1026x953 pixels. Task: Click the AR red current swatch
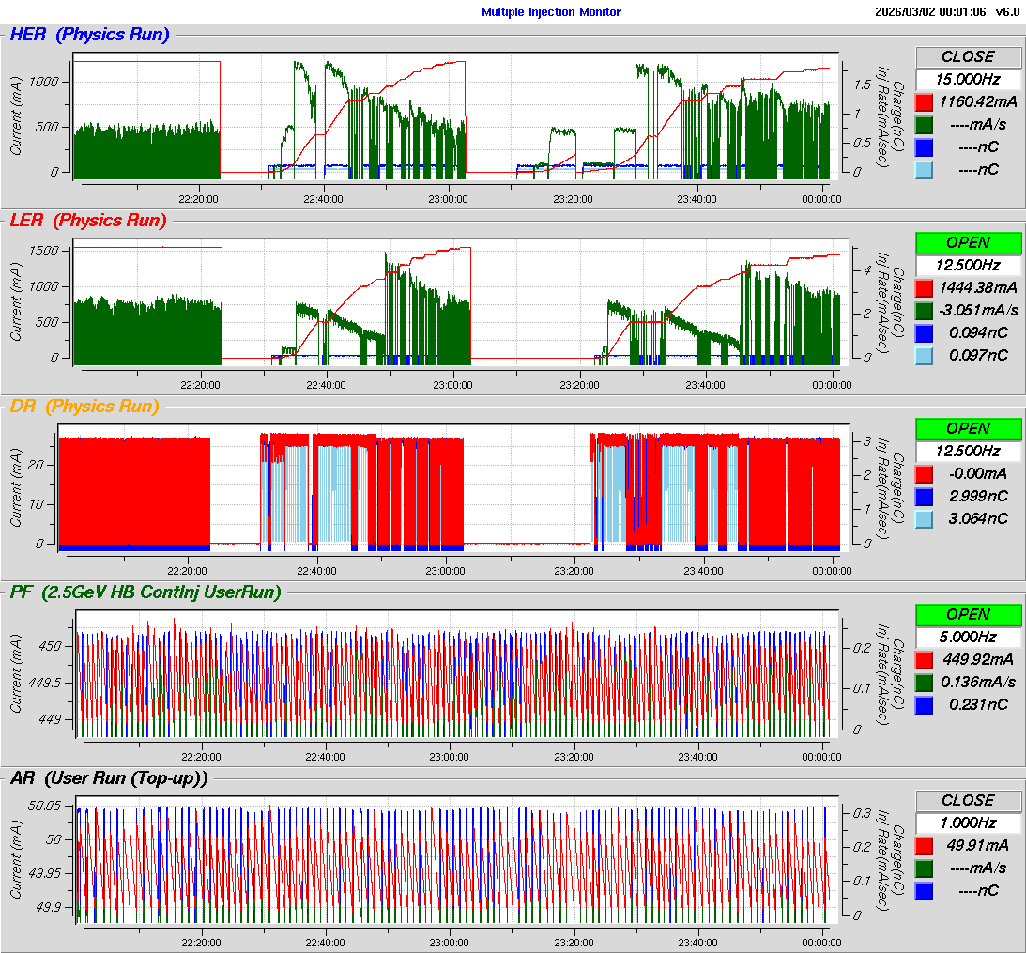[x=924, y=845]
